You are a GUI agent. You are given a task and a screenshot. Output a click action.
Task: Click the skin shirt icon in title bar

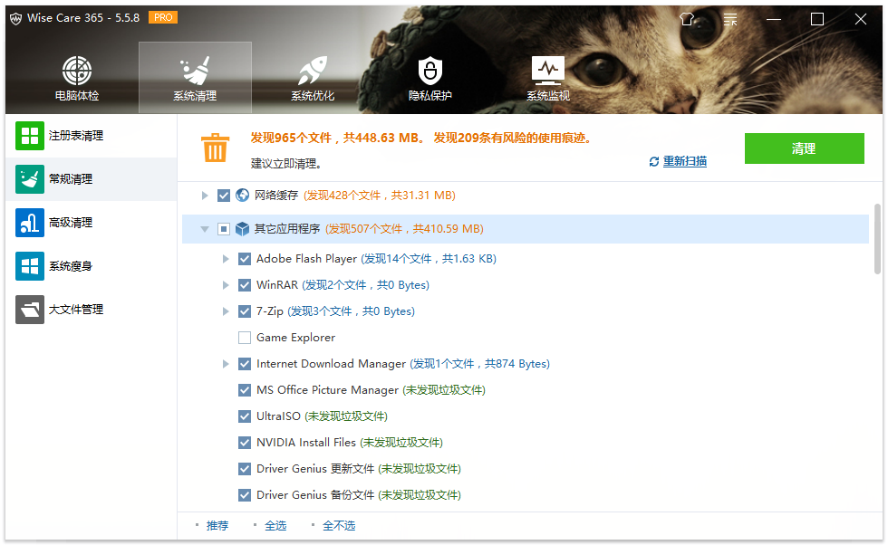pos(687,19)
